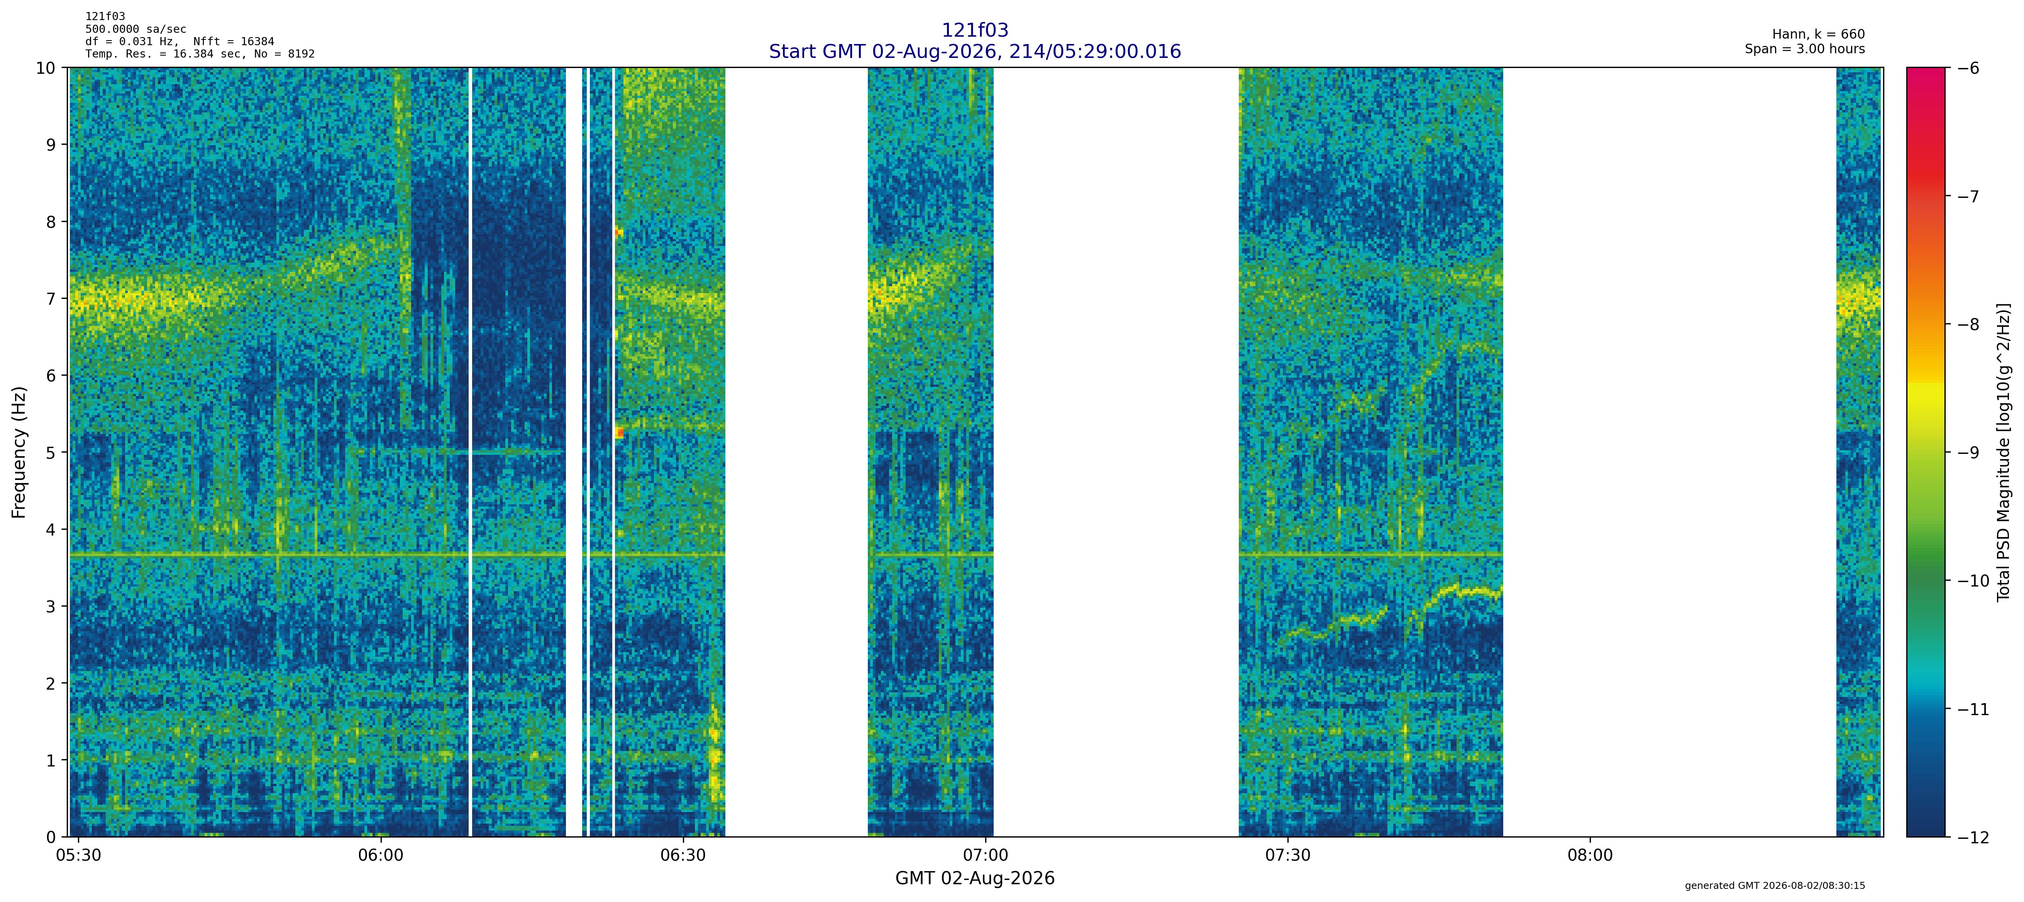Click the "Temp. Res. = 16.384 sec, No = 8192" line
The image size is (2024, 902).
click(x=200, y=54)
